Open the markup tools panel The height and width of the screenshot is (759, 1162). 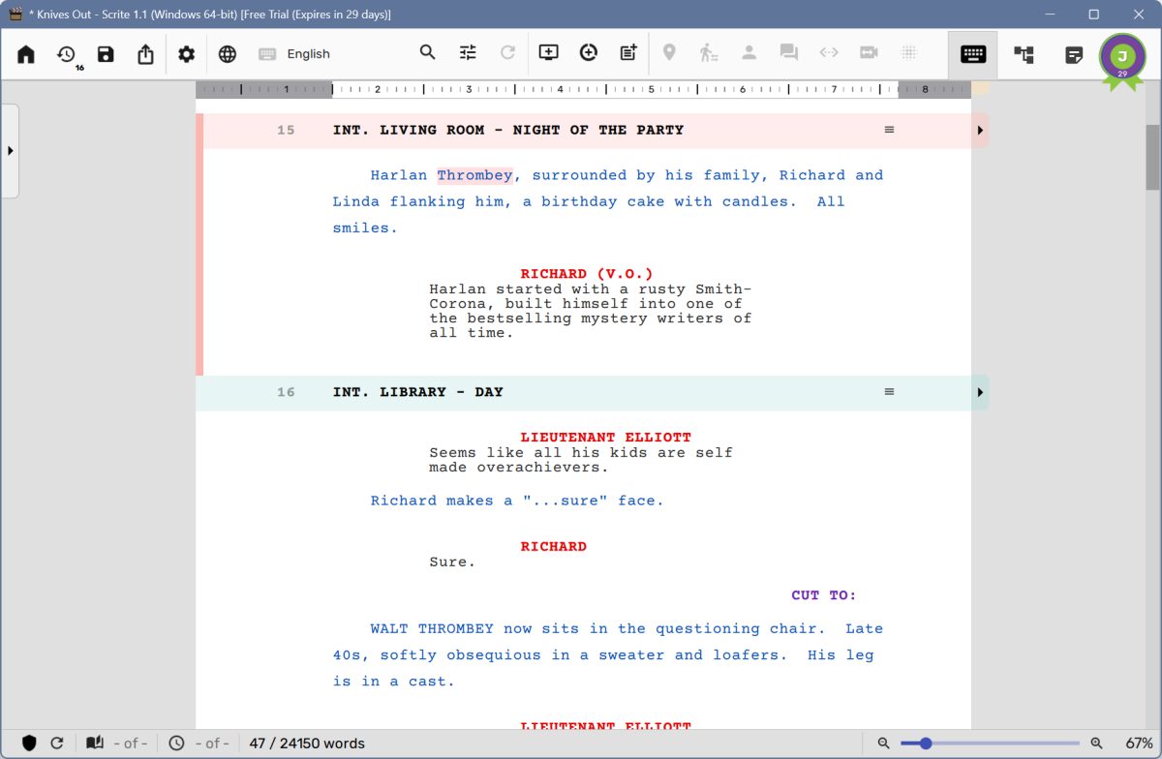(x=468, y=53)
